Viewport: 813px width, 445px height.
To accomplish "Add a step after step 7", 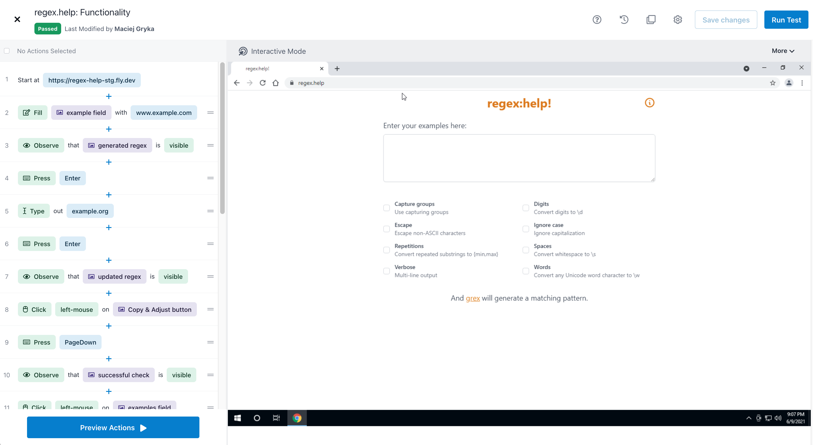I will click(x=109, y=293).
